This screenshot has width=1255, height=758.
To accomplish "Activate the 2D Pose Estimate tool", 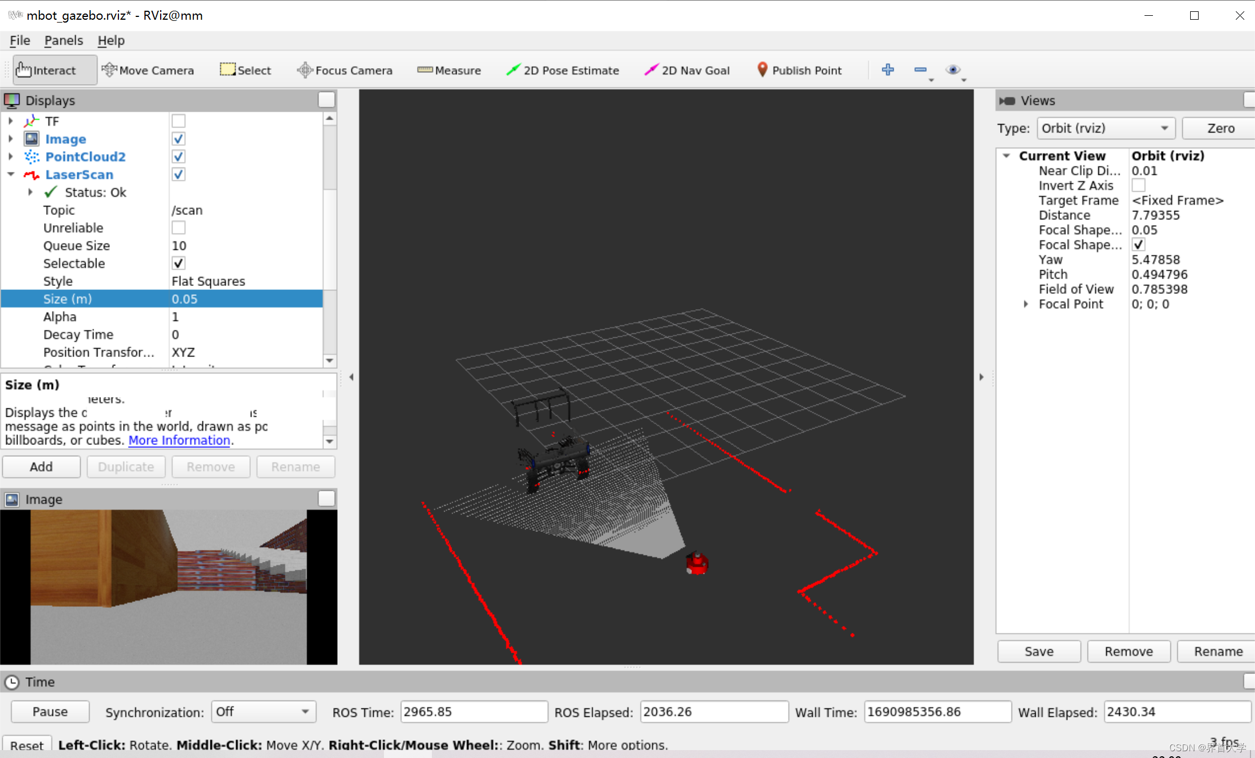I will tap(563, 70).
